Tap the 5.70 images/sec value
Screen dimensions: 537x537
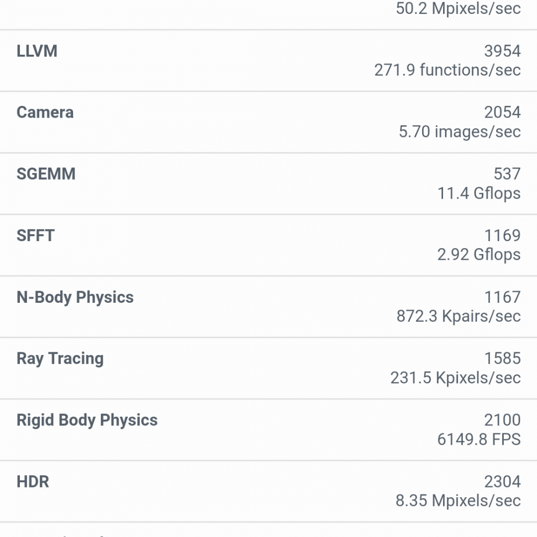coord(460,132)
